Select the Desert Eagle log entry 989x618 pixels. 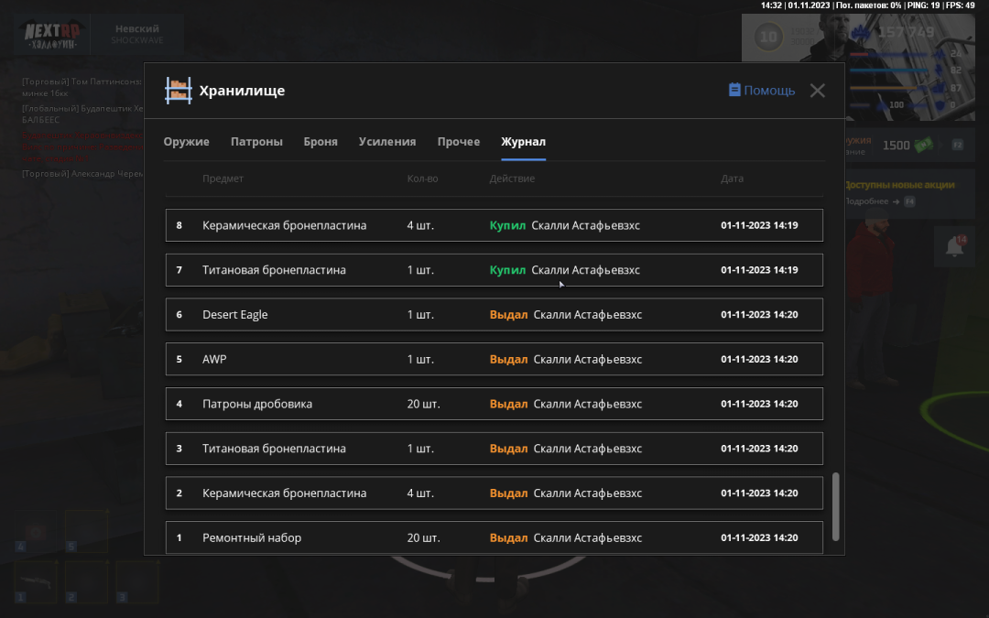pyautogui.click(x=494, y=315)
